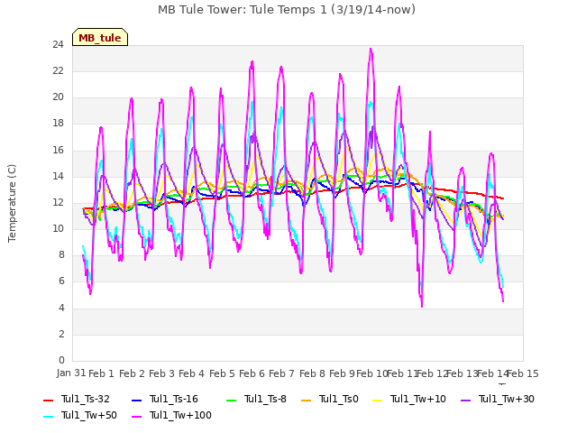Click the Feb 8 x-axis tick label

[x=312, y=373]
